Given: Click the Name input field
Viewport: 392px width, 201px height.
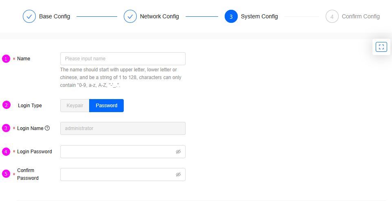Looking at the screenshot, I should click(x=123, y=59).
